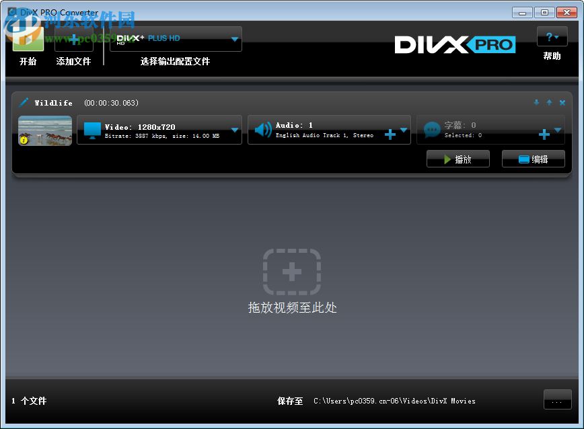The height and width of the screenshot is (429, 584).
Task: Click the Wildlife video thumbnail
Action: click(44, 130)
